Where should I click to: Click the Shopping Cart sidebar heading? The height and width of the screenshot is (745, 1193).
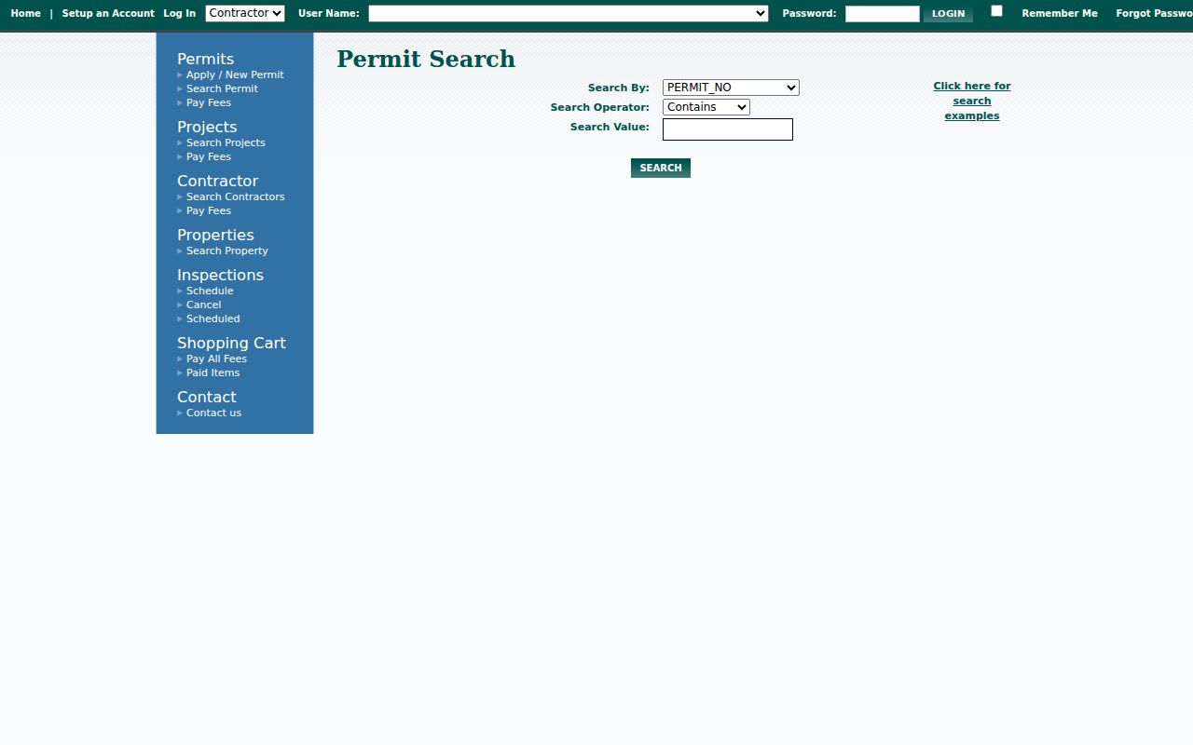(x=231, y=343)
